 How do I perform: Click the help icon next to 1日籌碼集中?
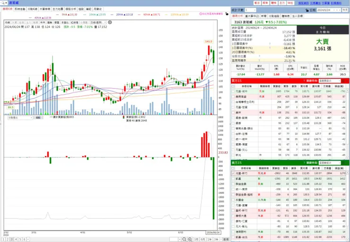pyautogui.click(x=270, y=44)
